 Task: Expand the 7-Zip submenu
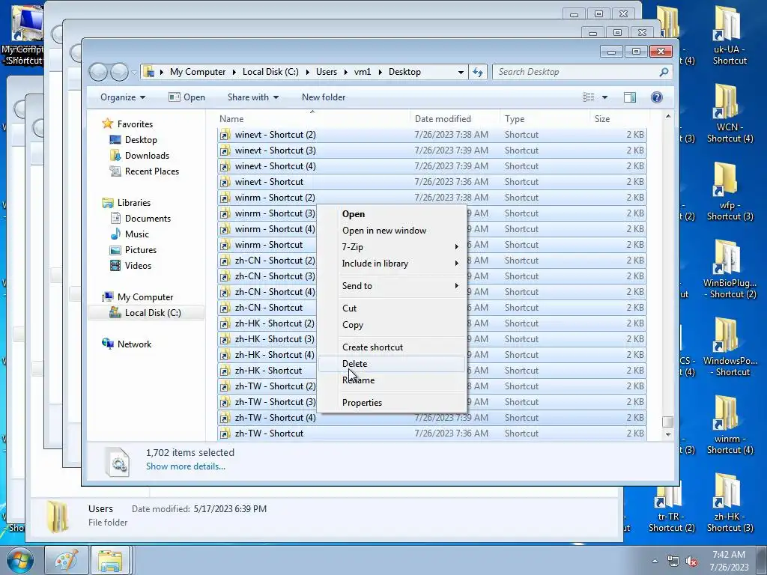[x=391, y=247]
